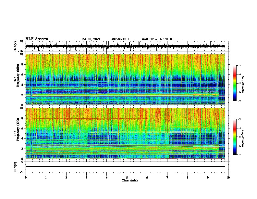Click the ch.3 flat voltage trace line
This screenshot has height=199, width=257.
pyautogui.click(x=125, y=166)
